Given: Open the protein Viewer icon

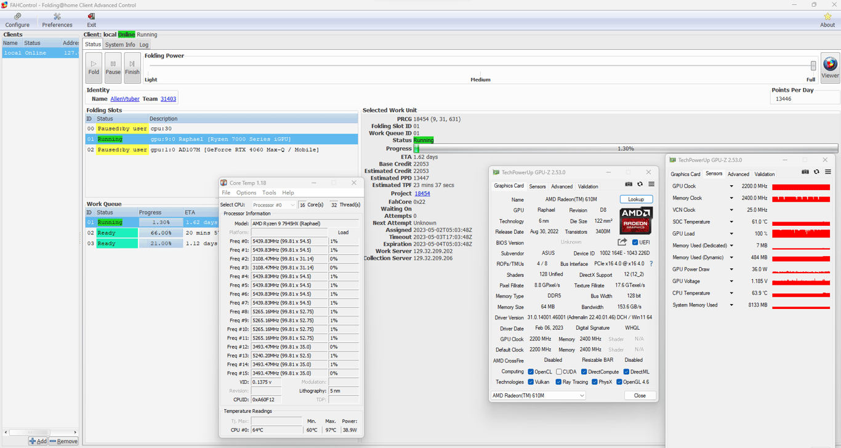Looking at the screenshot, I should click(x=830, y=68).
